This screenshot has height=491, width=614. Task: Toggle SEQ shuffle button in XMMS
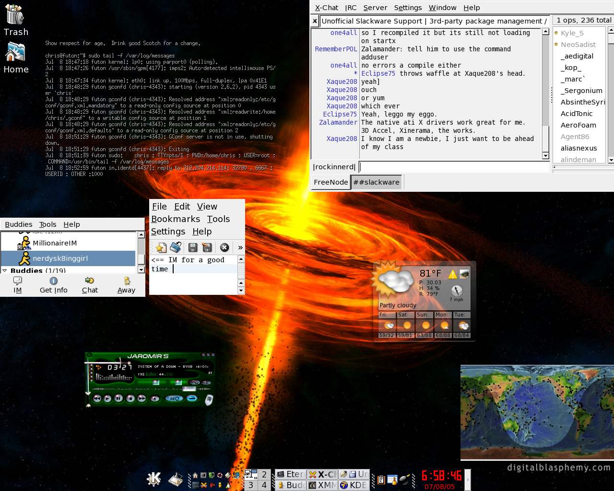[x=174, y=398]
